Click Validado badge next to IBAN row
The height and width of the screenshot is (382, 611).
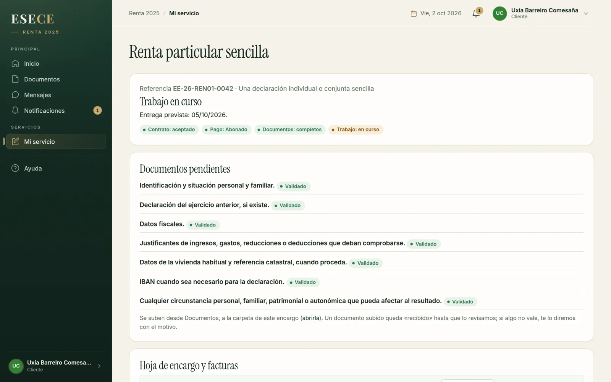303,282
